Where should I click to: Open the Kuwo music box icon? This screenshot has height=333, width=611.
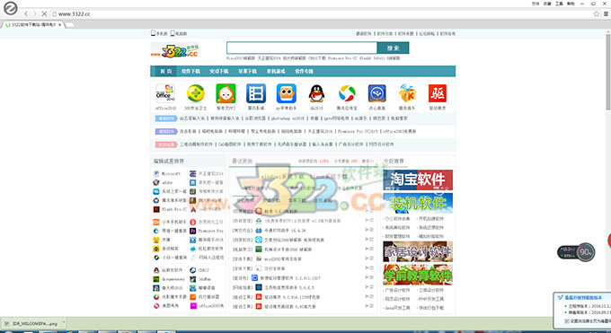[407, 93]
